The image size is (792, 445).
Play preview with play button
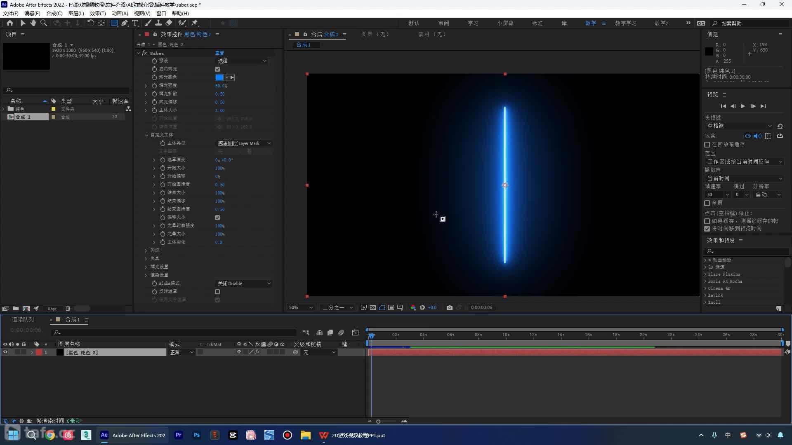click(x=743, y=106)
